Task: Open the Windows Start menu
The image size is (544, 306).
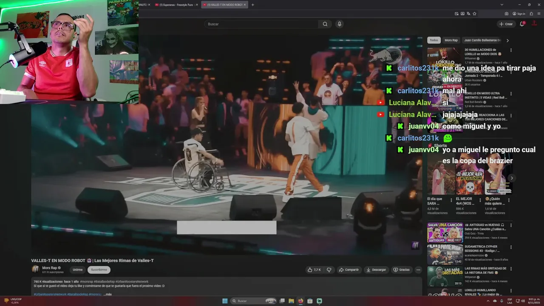Action: point(225,301)
